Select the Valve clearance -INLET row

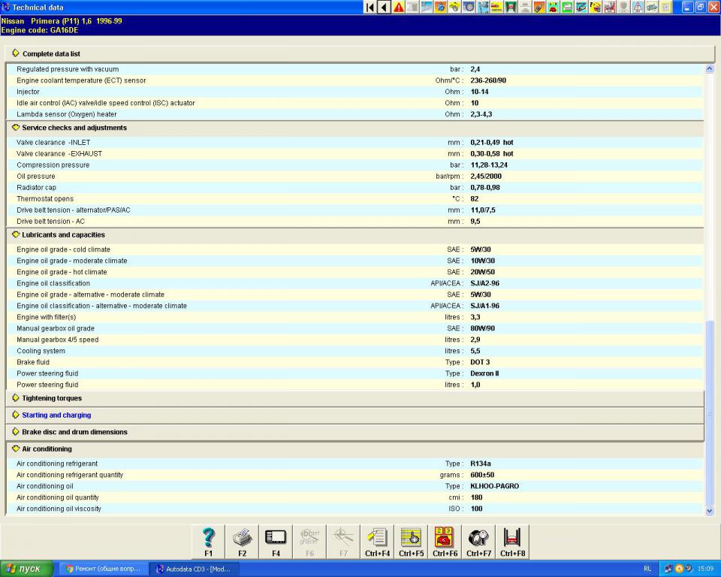click(355, 143)
